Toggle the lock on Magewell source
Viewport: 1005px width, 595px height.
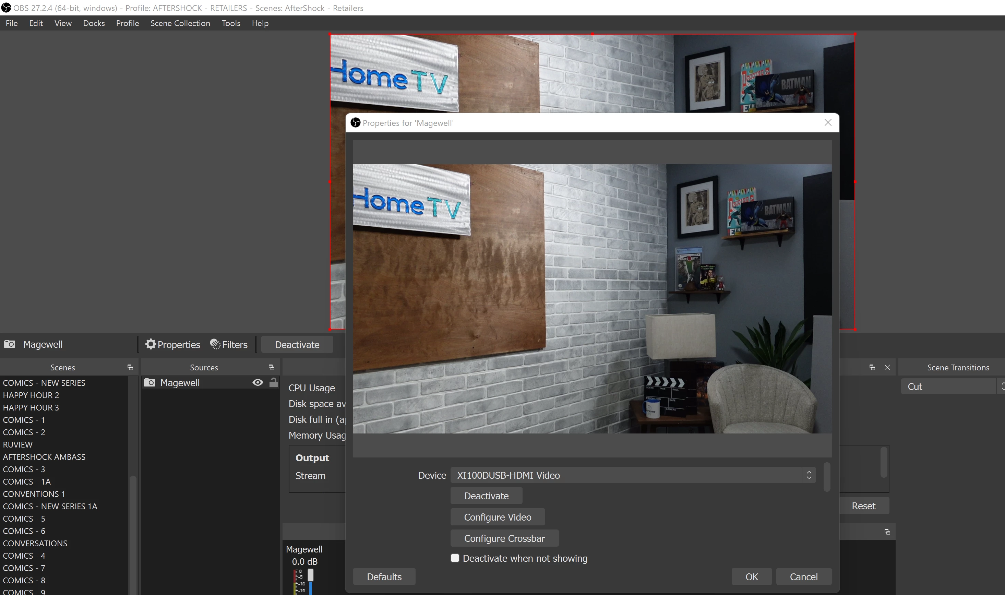(x=273, y=382)
